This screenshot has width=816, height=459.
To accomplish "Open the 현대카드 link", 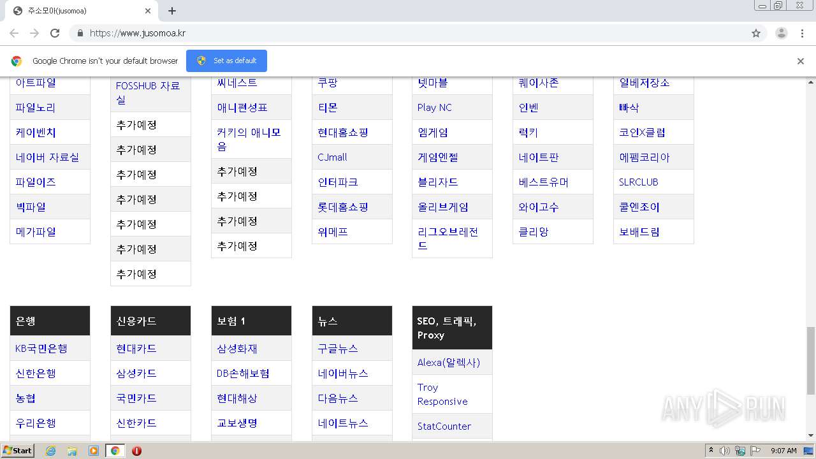I will (x=136, y=349).
